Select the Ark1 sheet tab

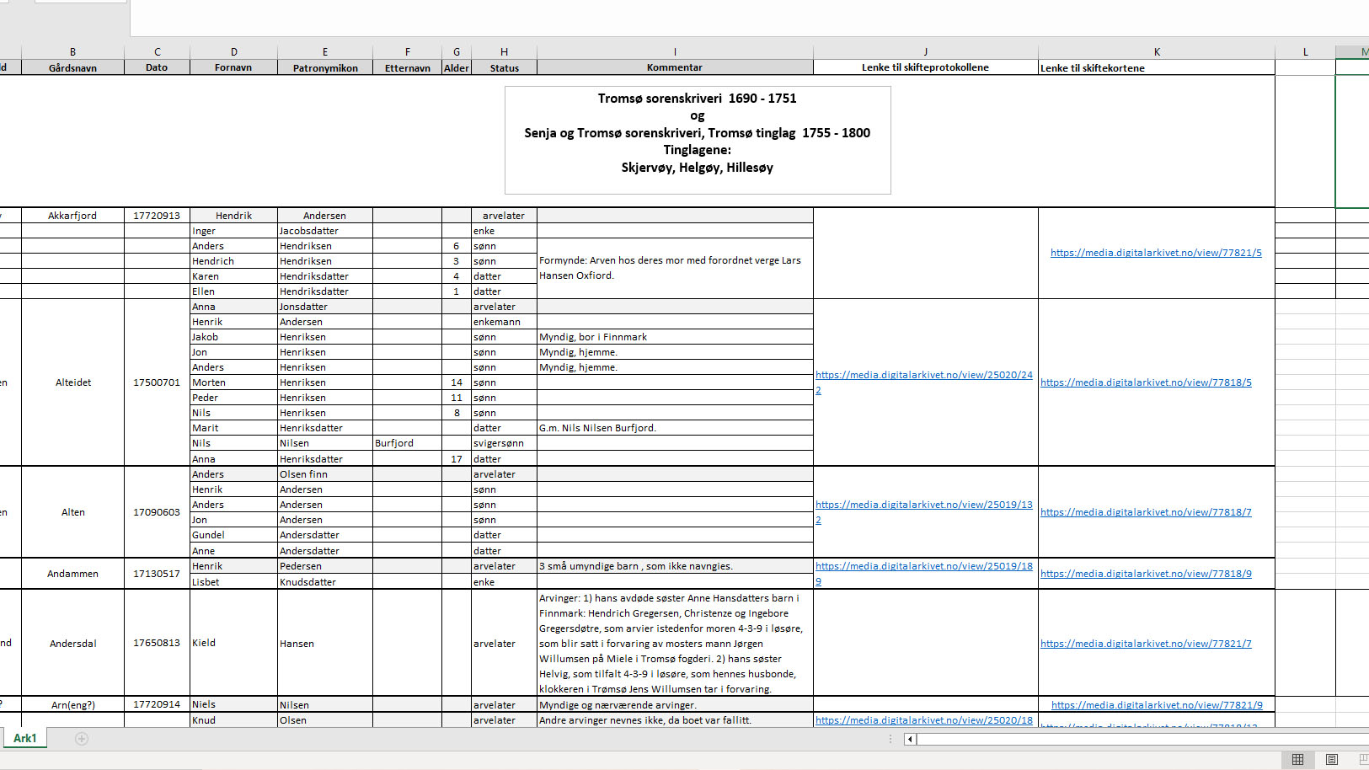coord(24,739)
